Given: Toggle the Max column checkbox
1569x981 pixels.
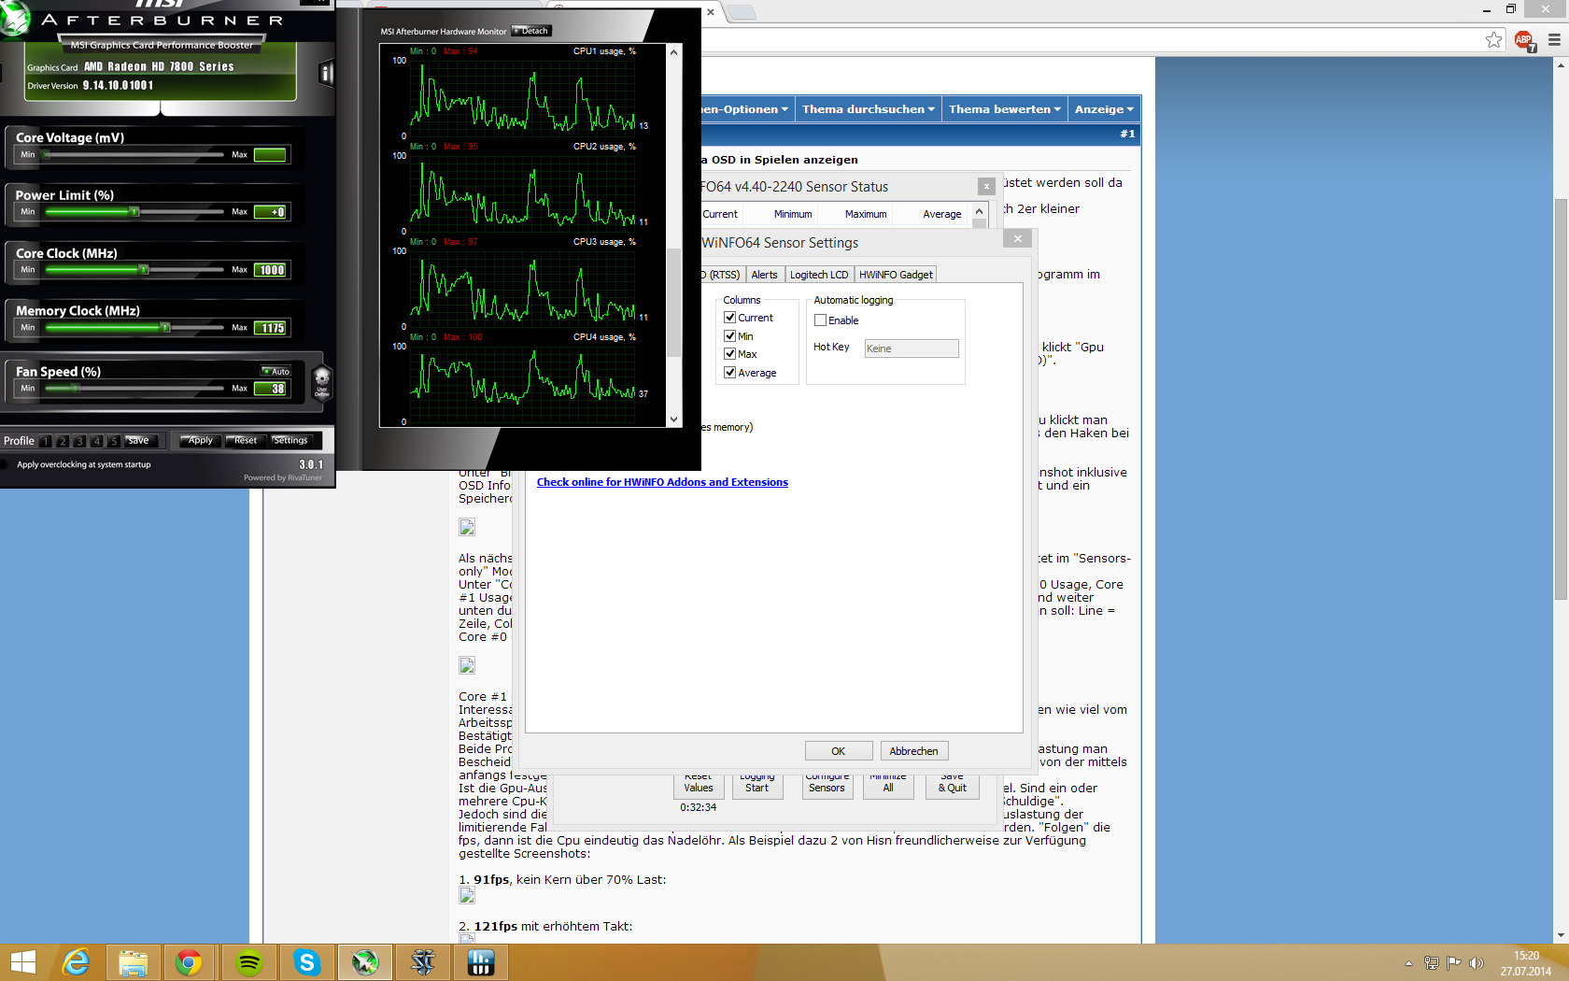Looking at the screenshot, I should 730,354.
